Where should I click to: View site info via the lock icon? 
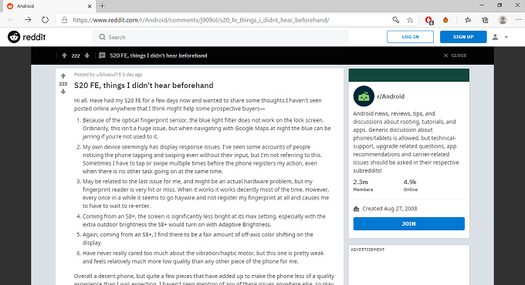click(x=65, y=20)
